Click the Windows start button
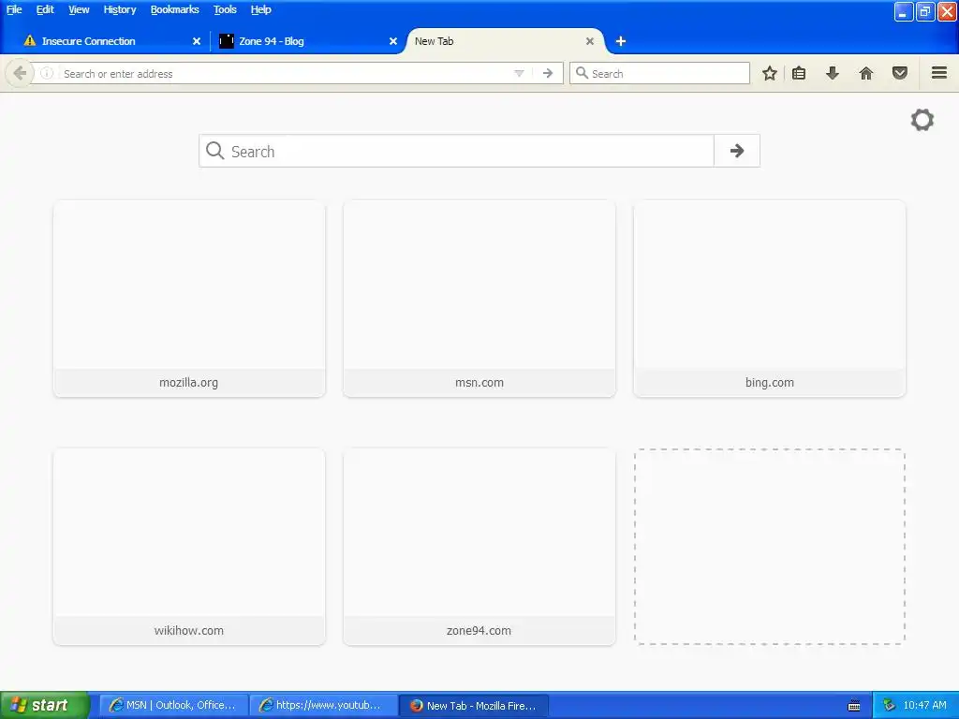Viewport: 959px width, 719px height. (45, 705)
